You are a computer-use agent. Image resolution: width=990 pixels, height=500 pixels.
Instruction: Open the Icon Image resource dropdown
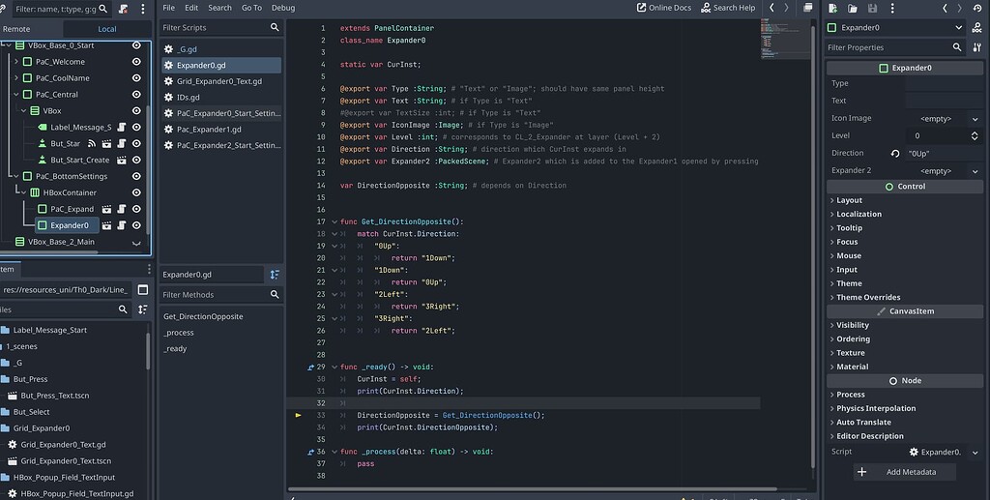(973, 118)
